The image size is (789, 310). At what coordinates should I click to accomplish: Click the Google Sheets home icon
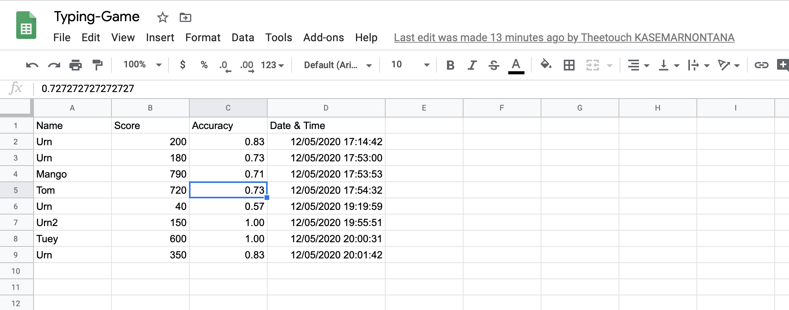click(x=26, y=25)
